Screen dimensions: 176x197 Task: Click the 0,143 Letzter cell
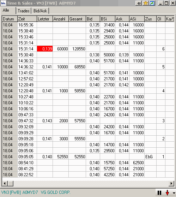coord(45,121)
